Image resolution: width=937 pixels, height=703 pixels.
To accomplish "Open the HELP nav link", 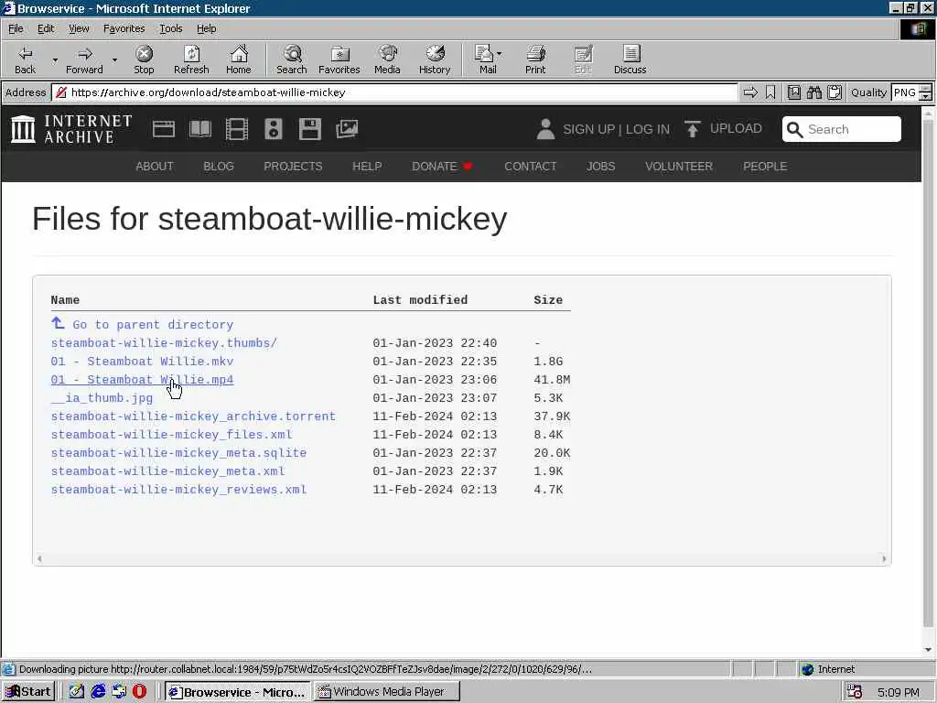I will [367, 167].
